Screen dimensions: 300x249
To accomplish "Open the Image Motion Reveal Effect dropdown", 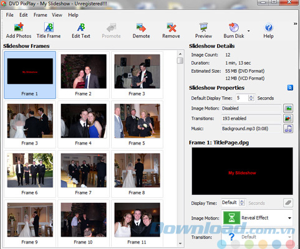I will pyautogui.click(x=289, y=218).
